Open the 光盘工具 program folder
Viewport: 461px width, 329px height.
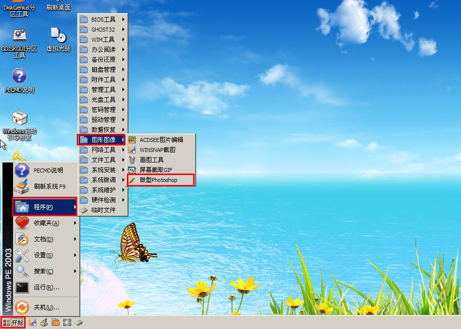tap(103, 99)
